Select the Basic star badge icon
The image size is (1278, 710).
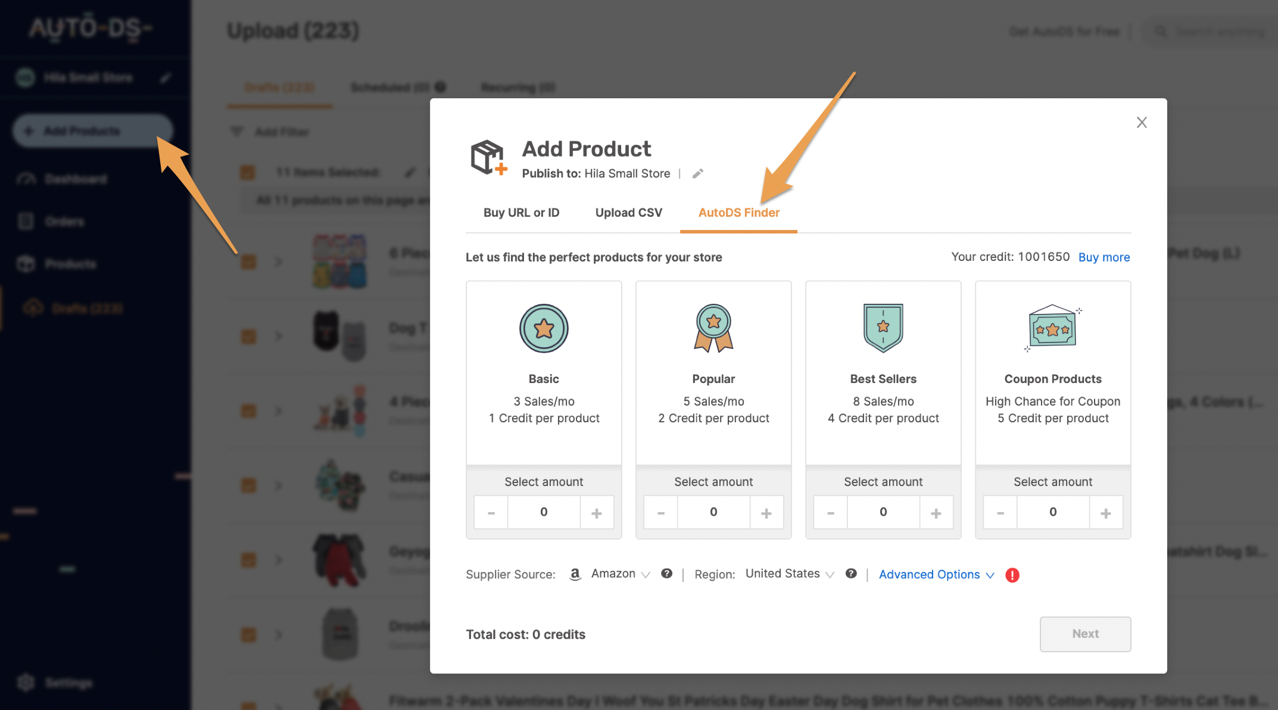[544, 328]
